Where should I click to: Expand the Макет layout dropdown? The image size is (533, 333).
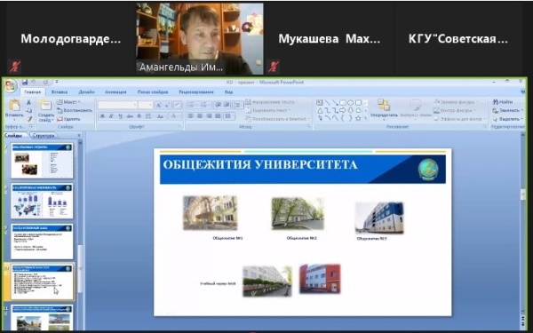[68, 102]
